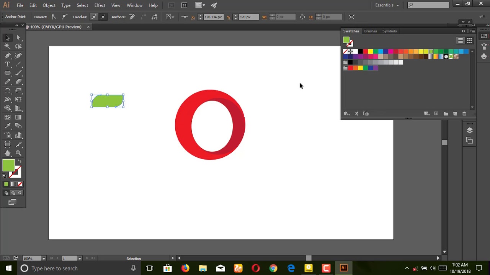The image size is (490, 275).
Task: Switch Swatches panel to list view
Action: pos(461,40)
